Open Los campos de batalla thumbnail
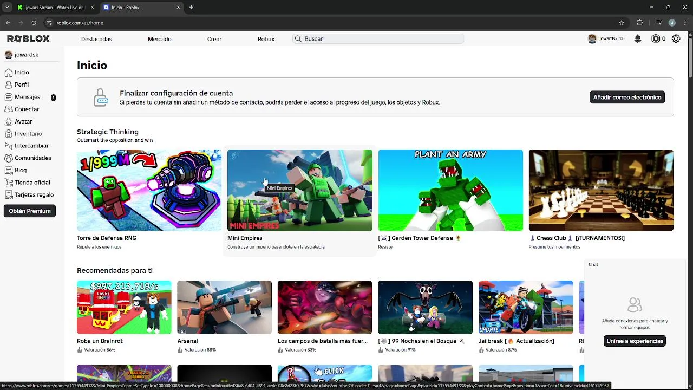Viewport: 693px width, 390px height. tap(325, 307)
